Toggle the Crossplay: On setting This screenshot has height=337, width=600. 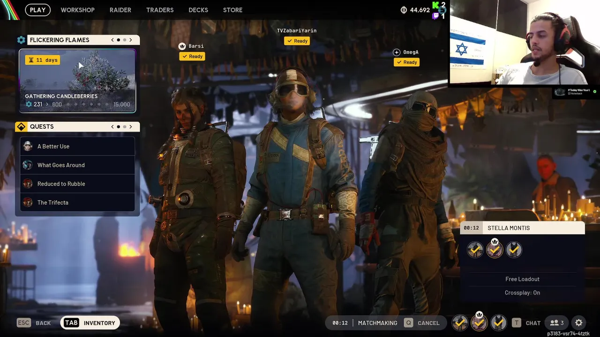tap(522, 293)
